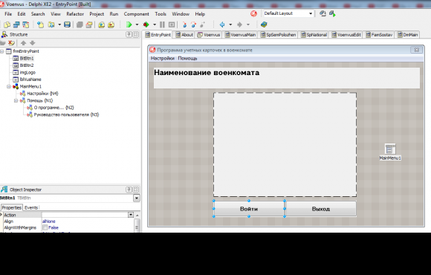Open the Open Project dropdown arrow

pyautogui.click(x=59, y=25)
